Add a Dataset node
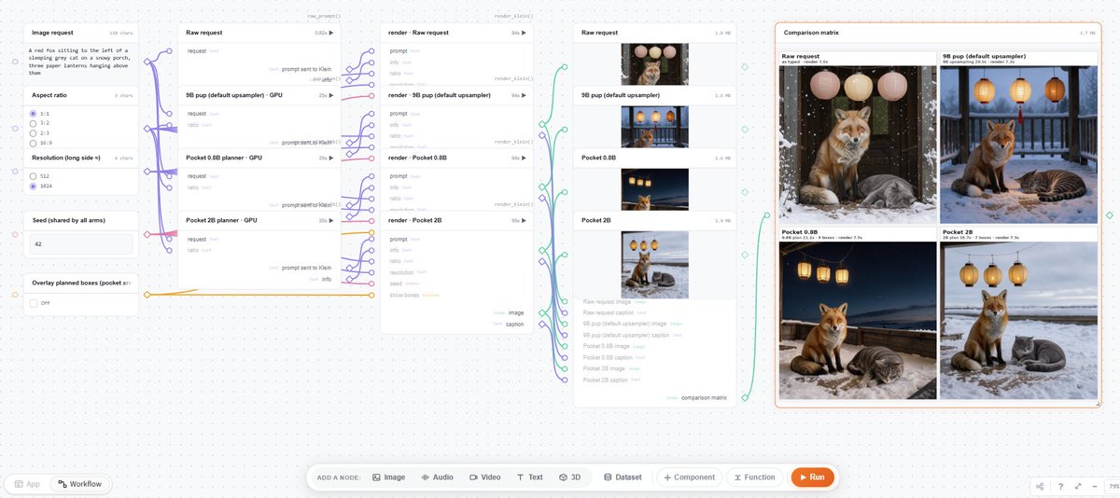The height and width of the screenshot is (498, 1120). coord(623,477)
